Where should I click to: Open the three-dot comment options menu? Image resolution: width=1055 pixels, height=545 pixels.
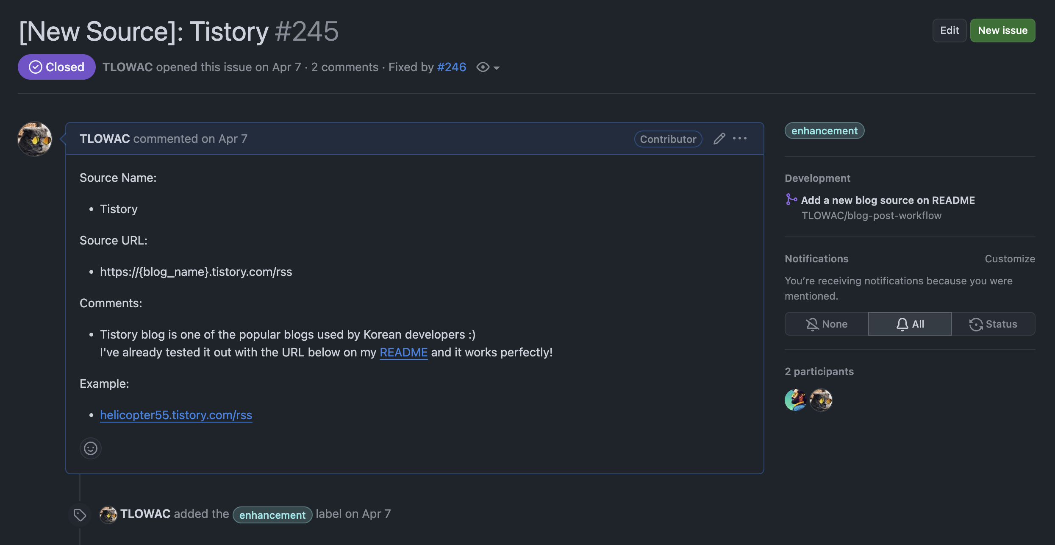point(740,139)
